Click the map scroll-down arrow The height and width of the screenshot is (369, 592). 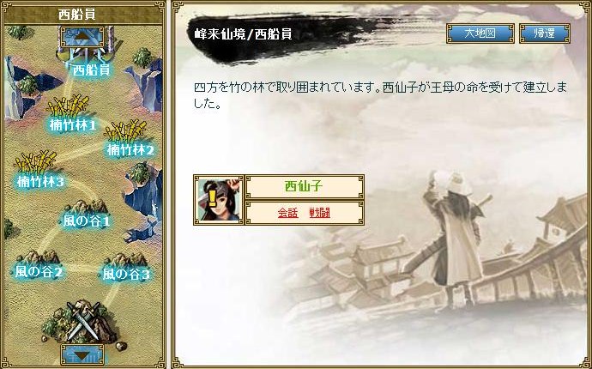tap(82, 354)
